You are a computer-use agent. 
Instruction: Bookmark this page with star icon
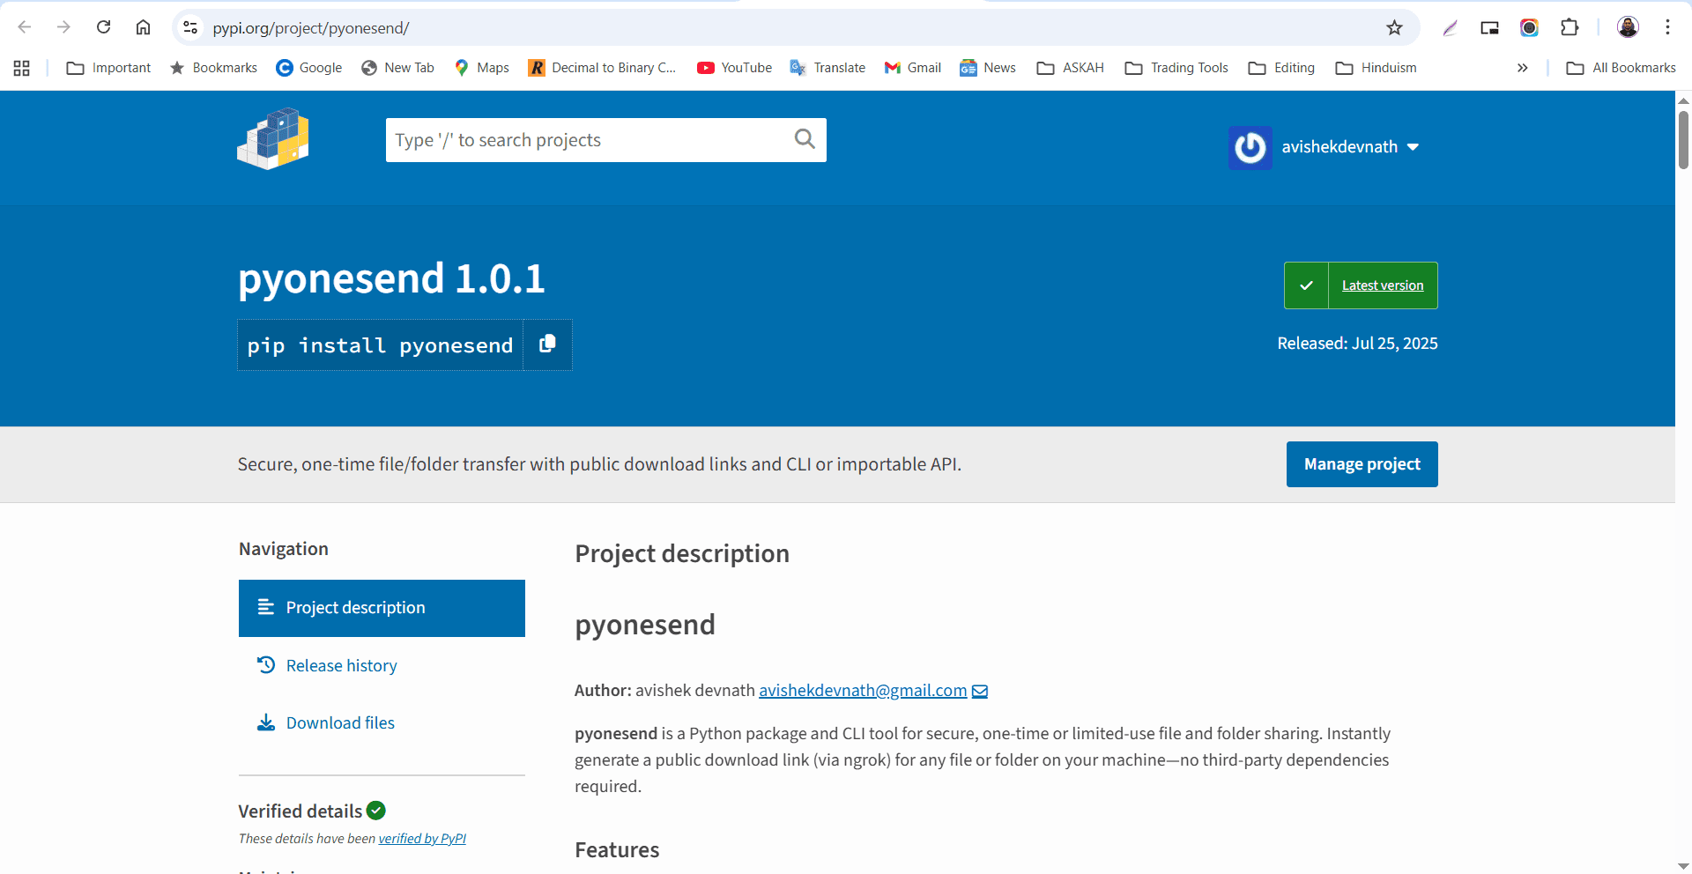[1394, 28]
